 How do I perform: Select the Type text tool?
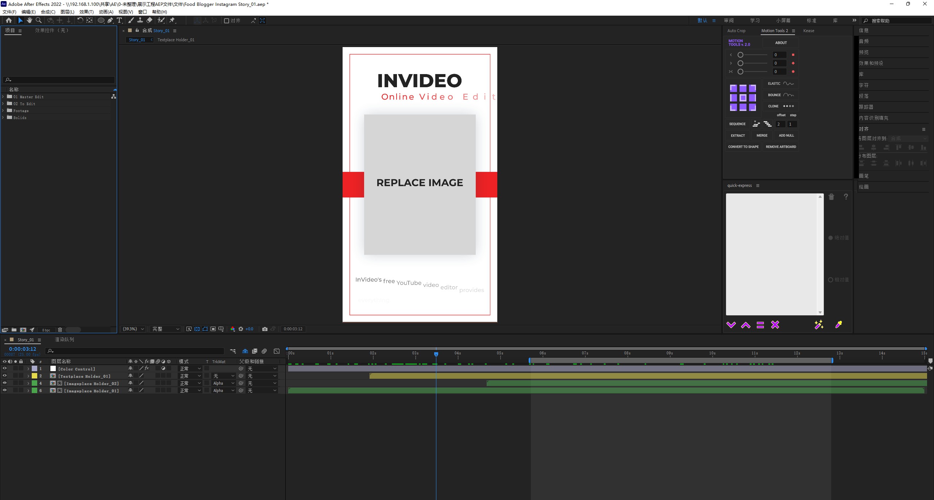(x=119, y=20)
